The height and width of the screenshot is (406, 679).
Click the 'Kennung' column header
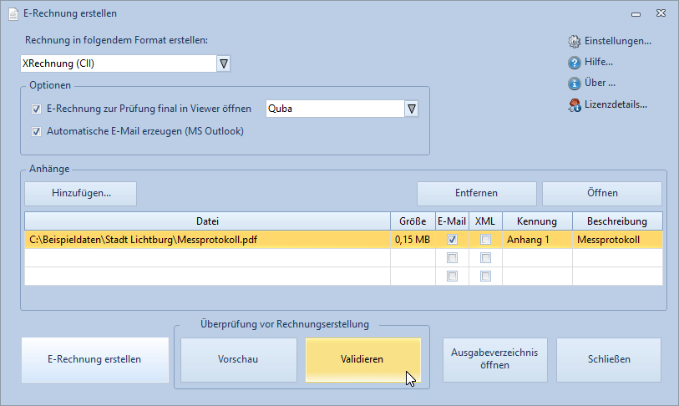[537, 221]
